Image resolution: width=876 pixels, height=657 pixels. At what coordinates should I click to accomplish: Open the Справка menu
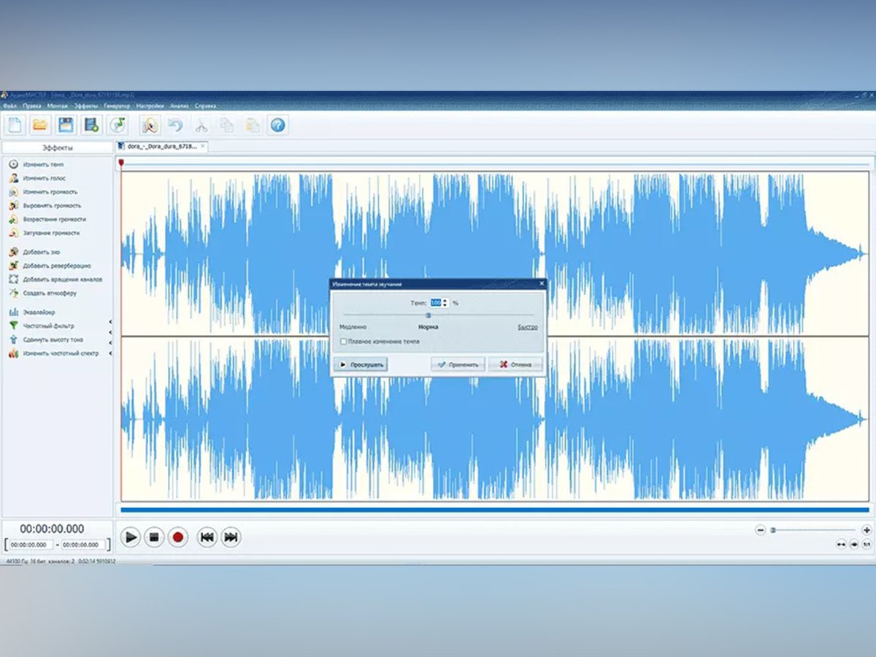(207, 107)
